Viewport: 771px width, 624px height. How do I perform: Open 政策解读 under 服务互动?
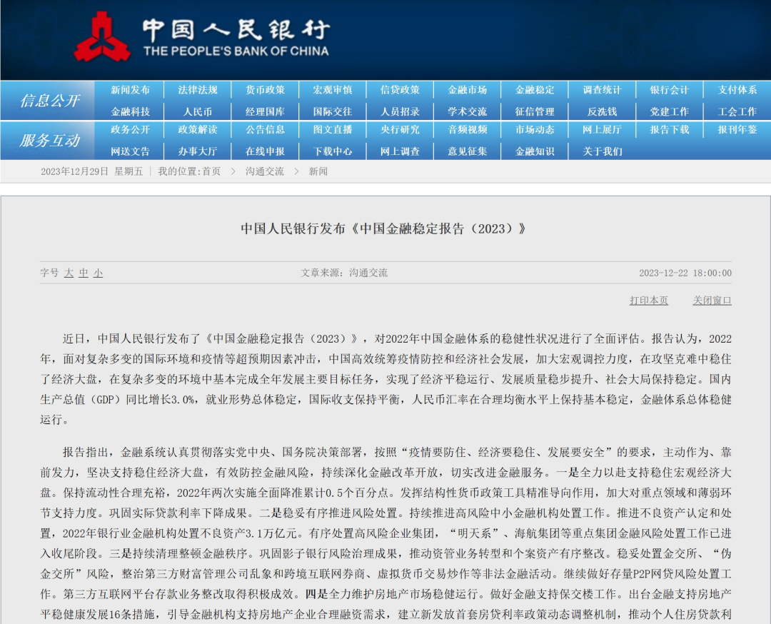point(198,130)
